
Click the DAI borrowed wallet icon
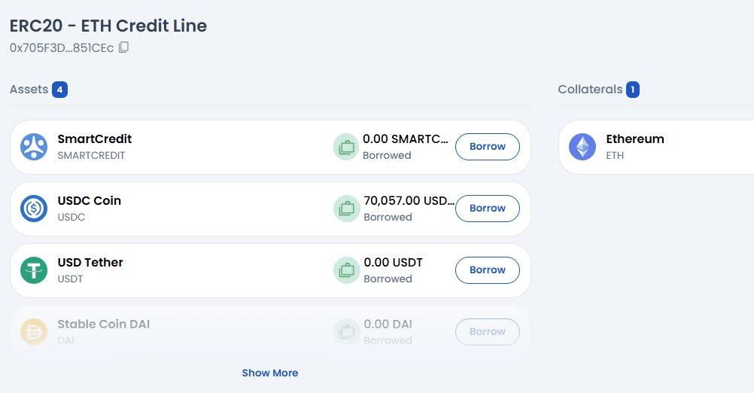[x=346, y=332]
